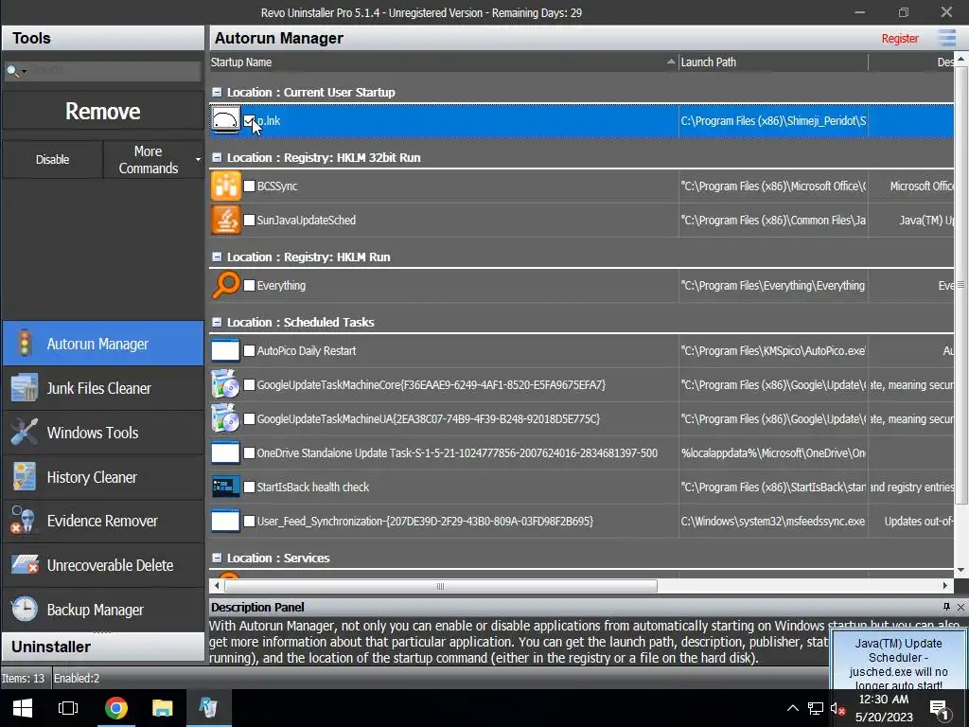
Task: Open the Backup Manager clock icon
Action: click(24, 609)
